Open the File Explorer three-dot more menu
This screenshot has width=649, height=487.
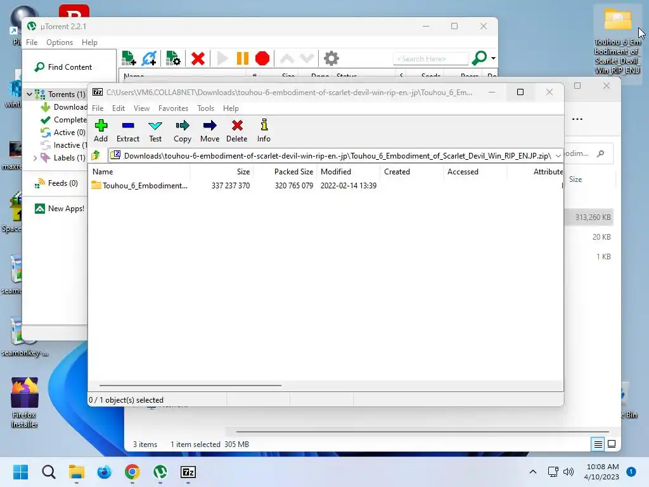(x=577, y=119)
